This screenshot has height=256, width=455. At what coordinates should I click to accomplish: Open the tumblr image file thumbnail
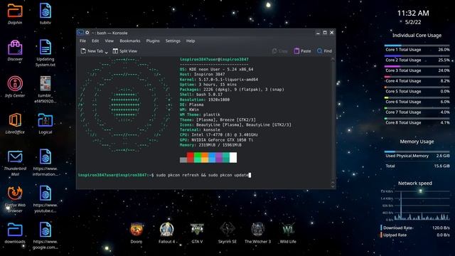coord(45,84)
